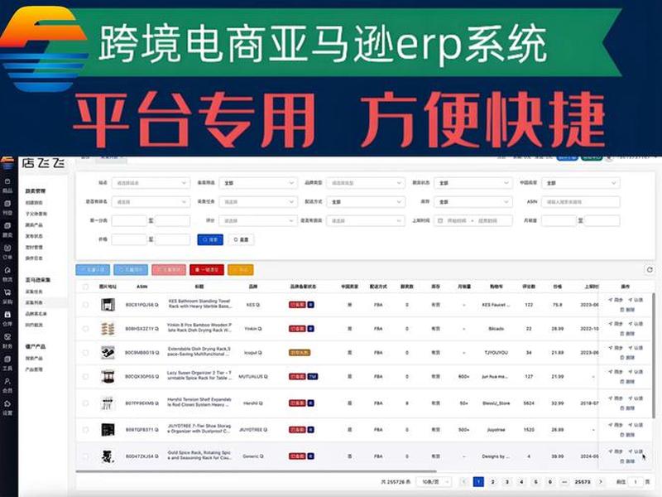
Task: Open the 跟卖状态 dropdown filter
Action: [473, 183]
